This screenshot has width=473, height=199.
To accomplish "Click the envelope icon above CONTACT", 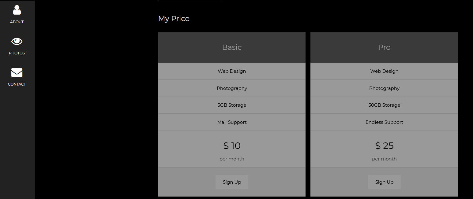I will click(17, 73).
